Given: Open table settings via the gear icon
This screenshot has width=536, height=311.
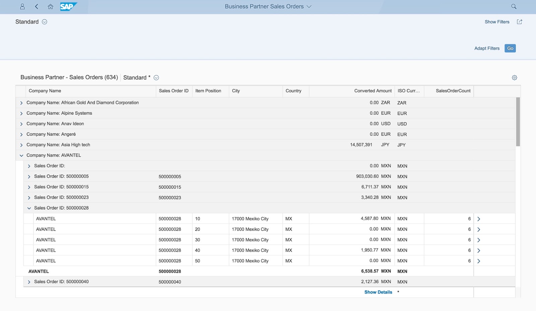Looking at the screenshot, I should point(515,77).
